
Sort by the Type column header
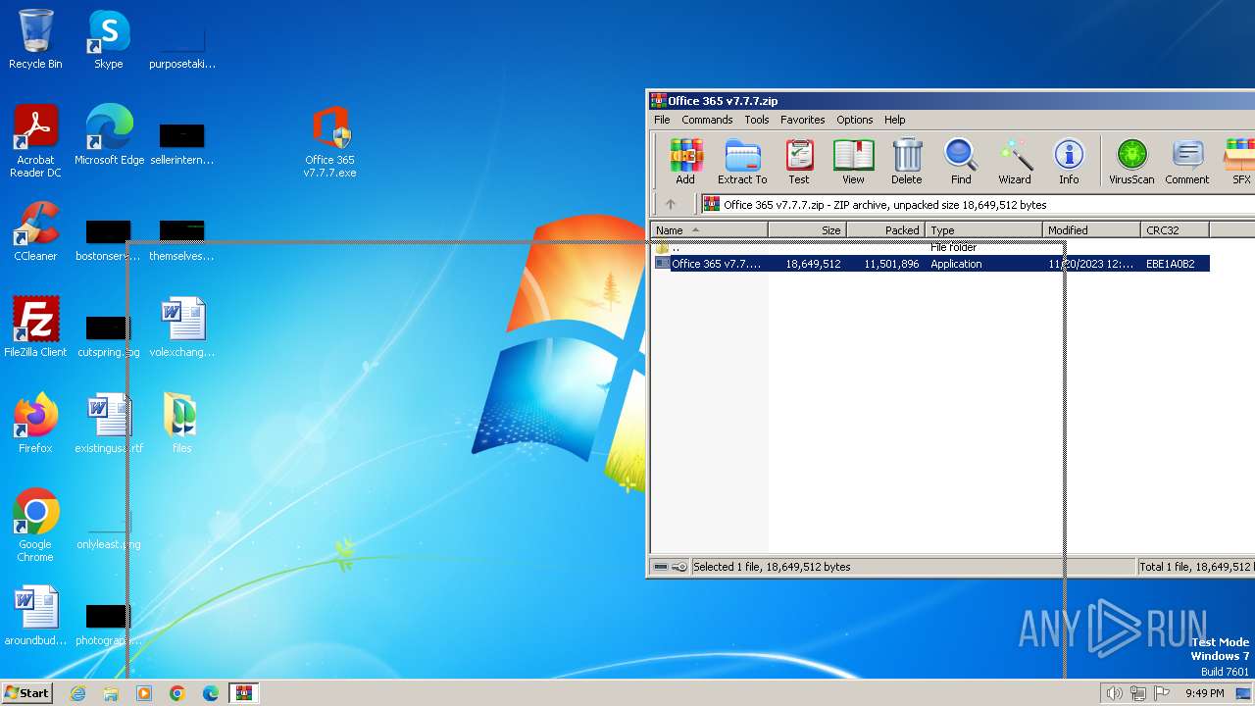[x=983, y=230]
